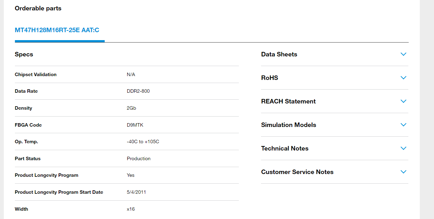Open the Data Sheets heading

click(x=279, y=54)
